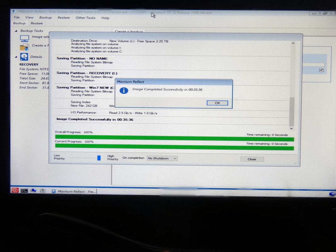The height and width of the screenshot is (252, 336).
Task: Click the 'Saving Index' log line
Action: coord(81,102)
